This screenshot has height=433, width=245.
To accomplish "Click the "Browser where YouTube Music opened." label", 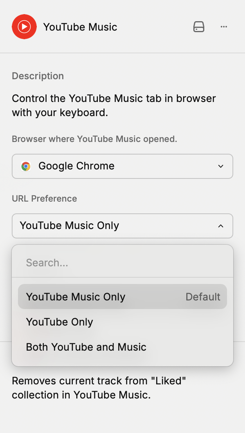I will coord(94,139).
